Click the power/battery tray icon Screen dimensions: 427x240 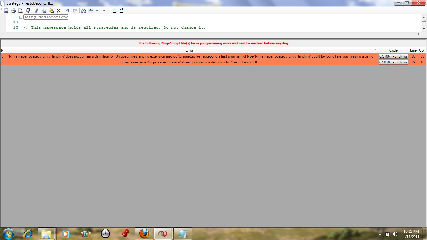coord(388,234)
